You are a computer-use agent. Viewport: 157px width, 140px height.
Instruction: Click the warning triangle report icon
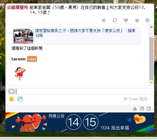(x=135, y=109)
